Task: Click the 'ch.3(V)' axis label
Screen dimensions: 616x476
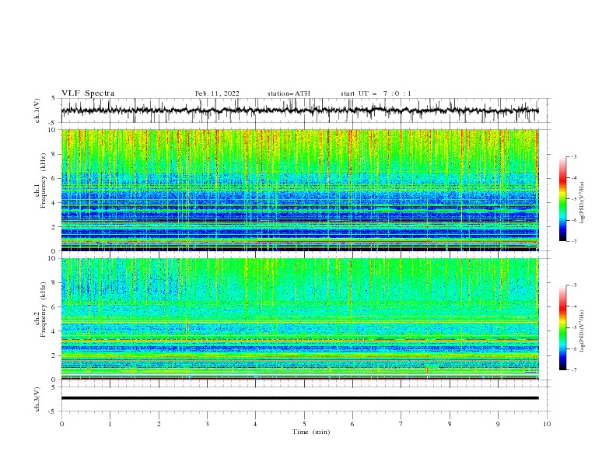Action: pos(37,399)
